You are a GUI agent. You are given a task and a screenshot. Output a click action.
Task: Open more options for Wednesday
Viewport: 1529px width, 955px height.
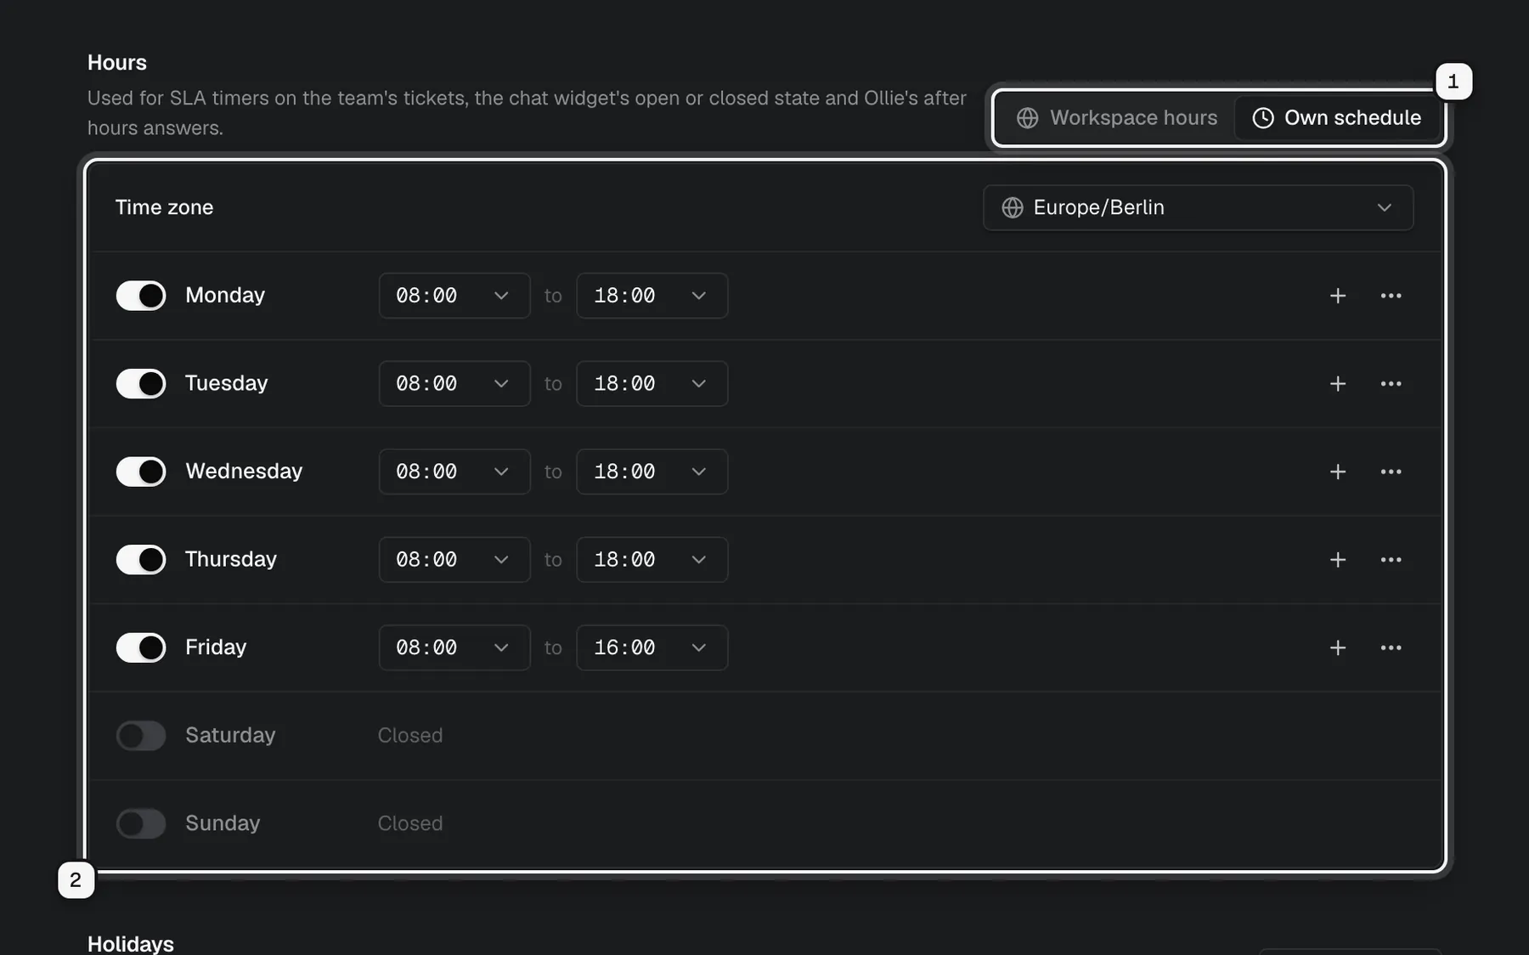(1391, 472)
